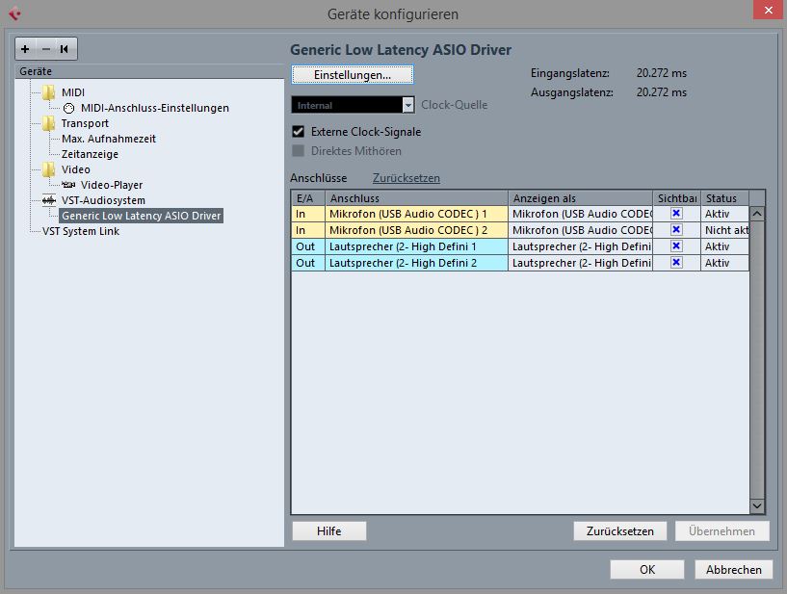Select the Transport folder icon
Viewport: 787px width, 594px height.
(49, 123)
